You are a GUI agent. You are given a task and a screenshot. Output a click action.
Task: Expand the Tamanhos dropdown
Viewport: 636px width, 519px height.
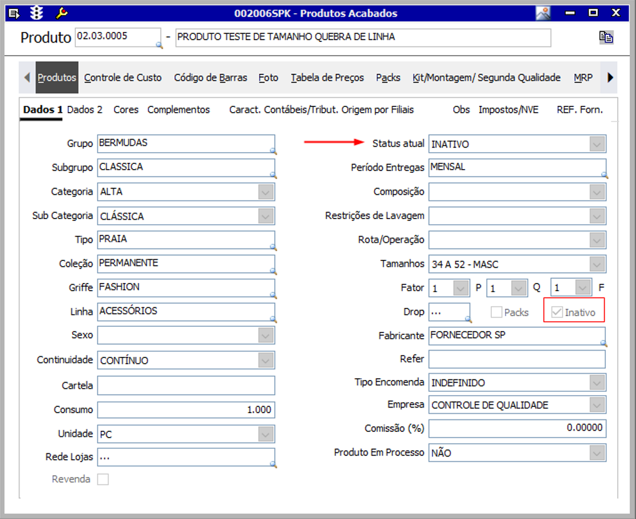tap(597, 264)
